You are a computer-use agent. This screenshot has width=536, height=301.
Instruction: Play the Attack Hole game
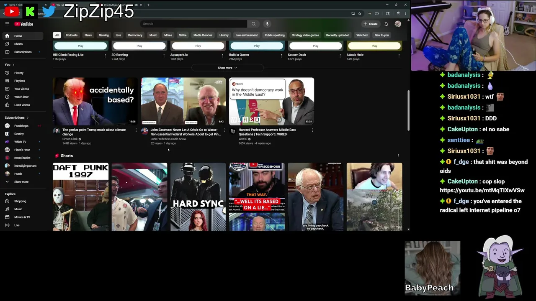tap(374, 46)
